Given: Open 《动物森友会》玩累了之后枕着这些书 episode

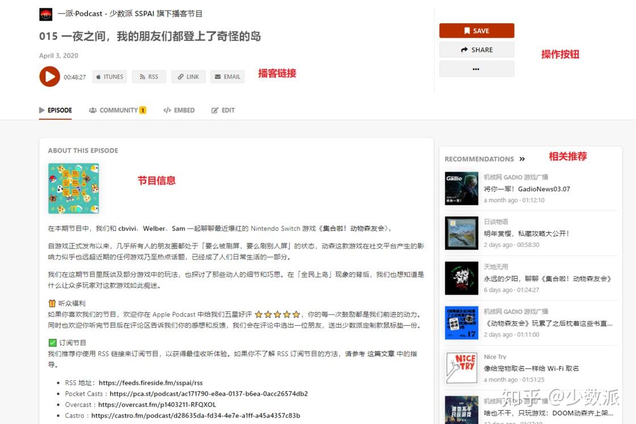Looking at the screenshot, I should [549, 323].
